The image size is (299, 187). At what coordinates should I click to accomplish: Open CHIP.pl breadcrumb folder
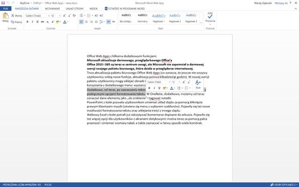(x=37, y=3)
